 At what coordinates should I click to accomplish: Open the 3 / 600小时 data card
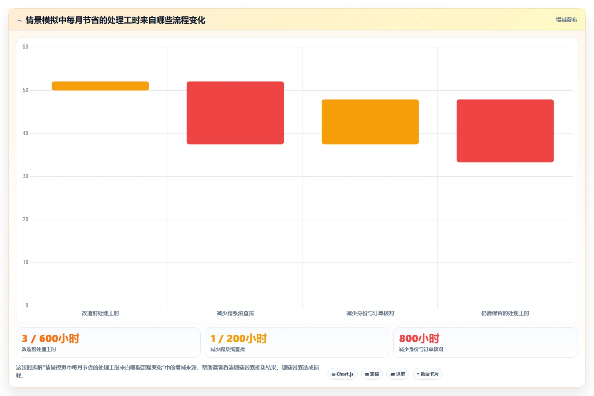[x=108, y=343]
